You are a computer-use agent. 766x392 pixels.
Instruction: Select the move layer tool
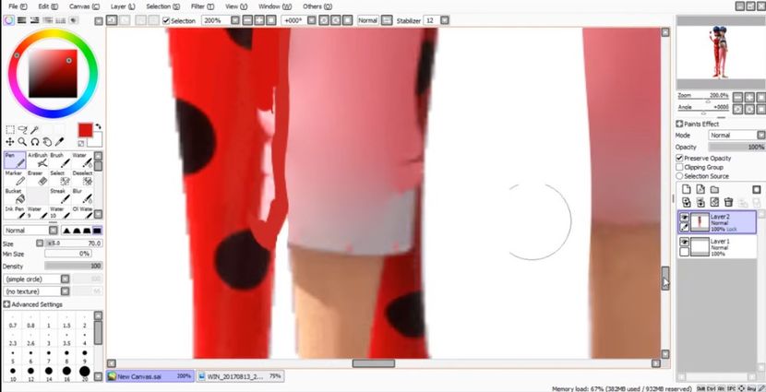click(10, 142)
